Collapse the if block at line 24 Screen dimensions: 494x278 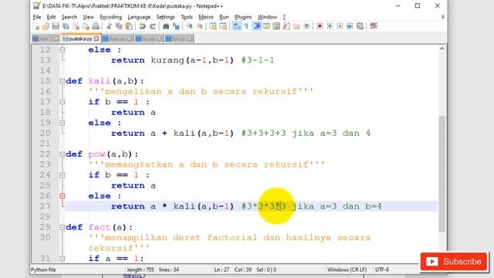tap(63, 175)
